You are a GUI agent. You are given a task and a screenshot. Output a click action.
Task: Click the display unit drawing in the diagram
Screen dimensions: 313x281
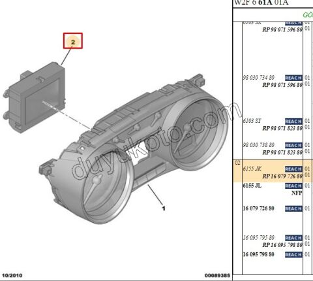coord(35,98)
